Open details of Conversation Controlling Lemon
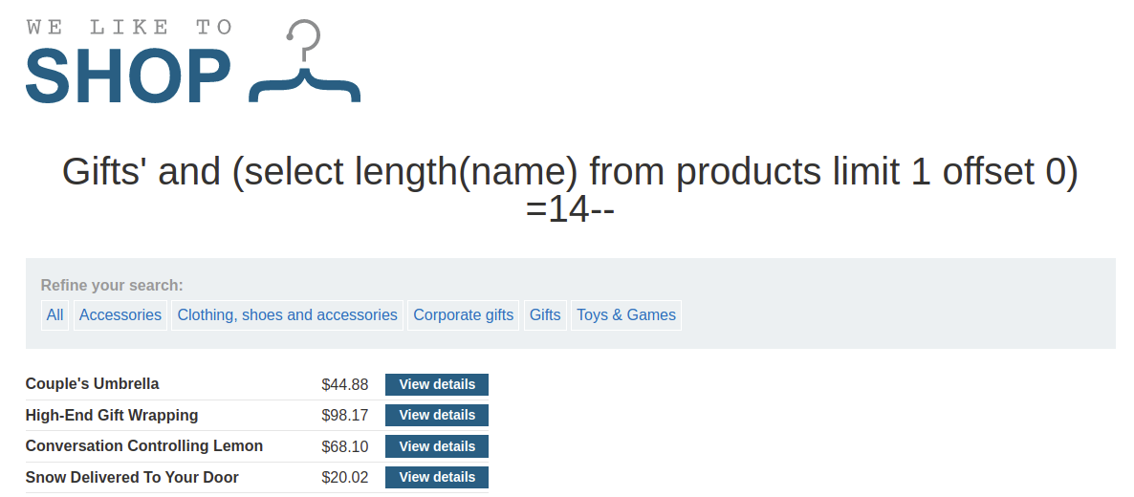 pos(437,446)
